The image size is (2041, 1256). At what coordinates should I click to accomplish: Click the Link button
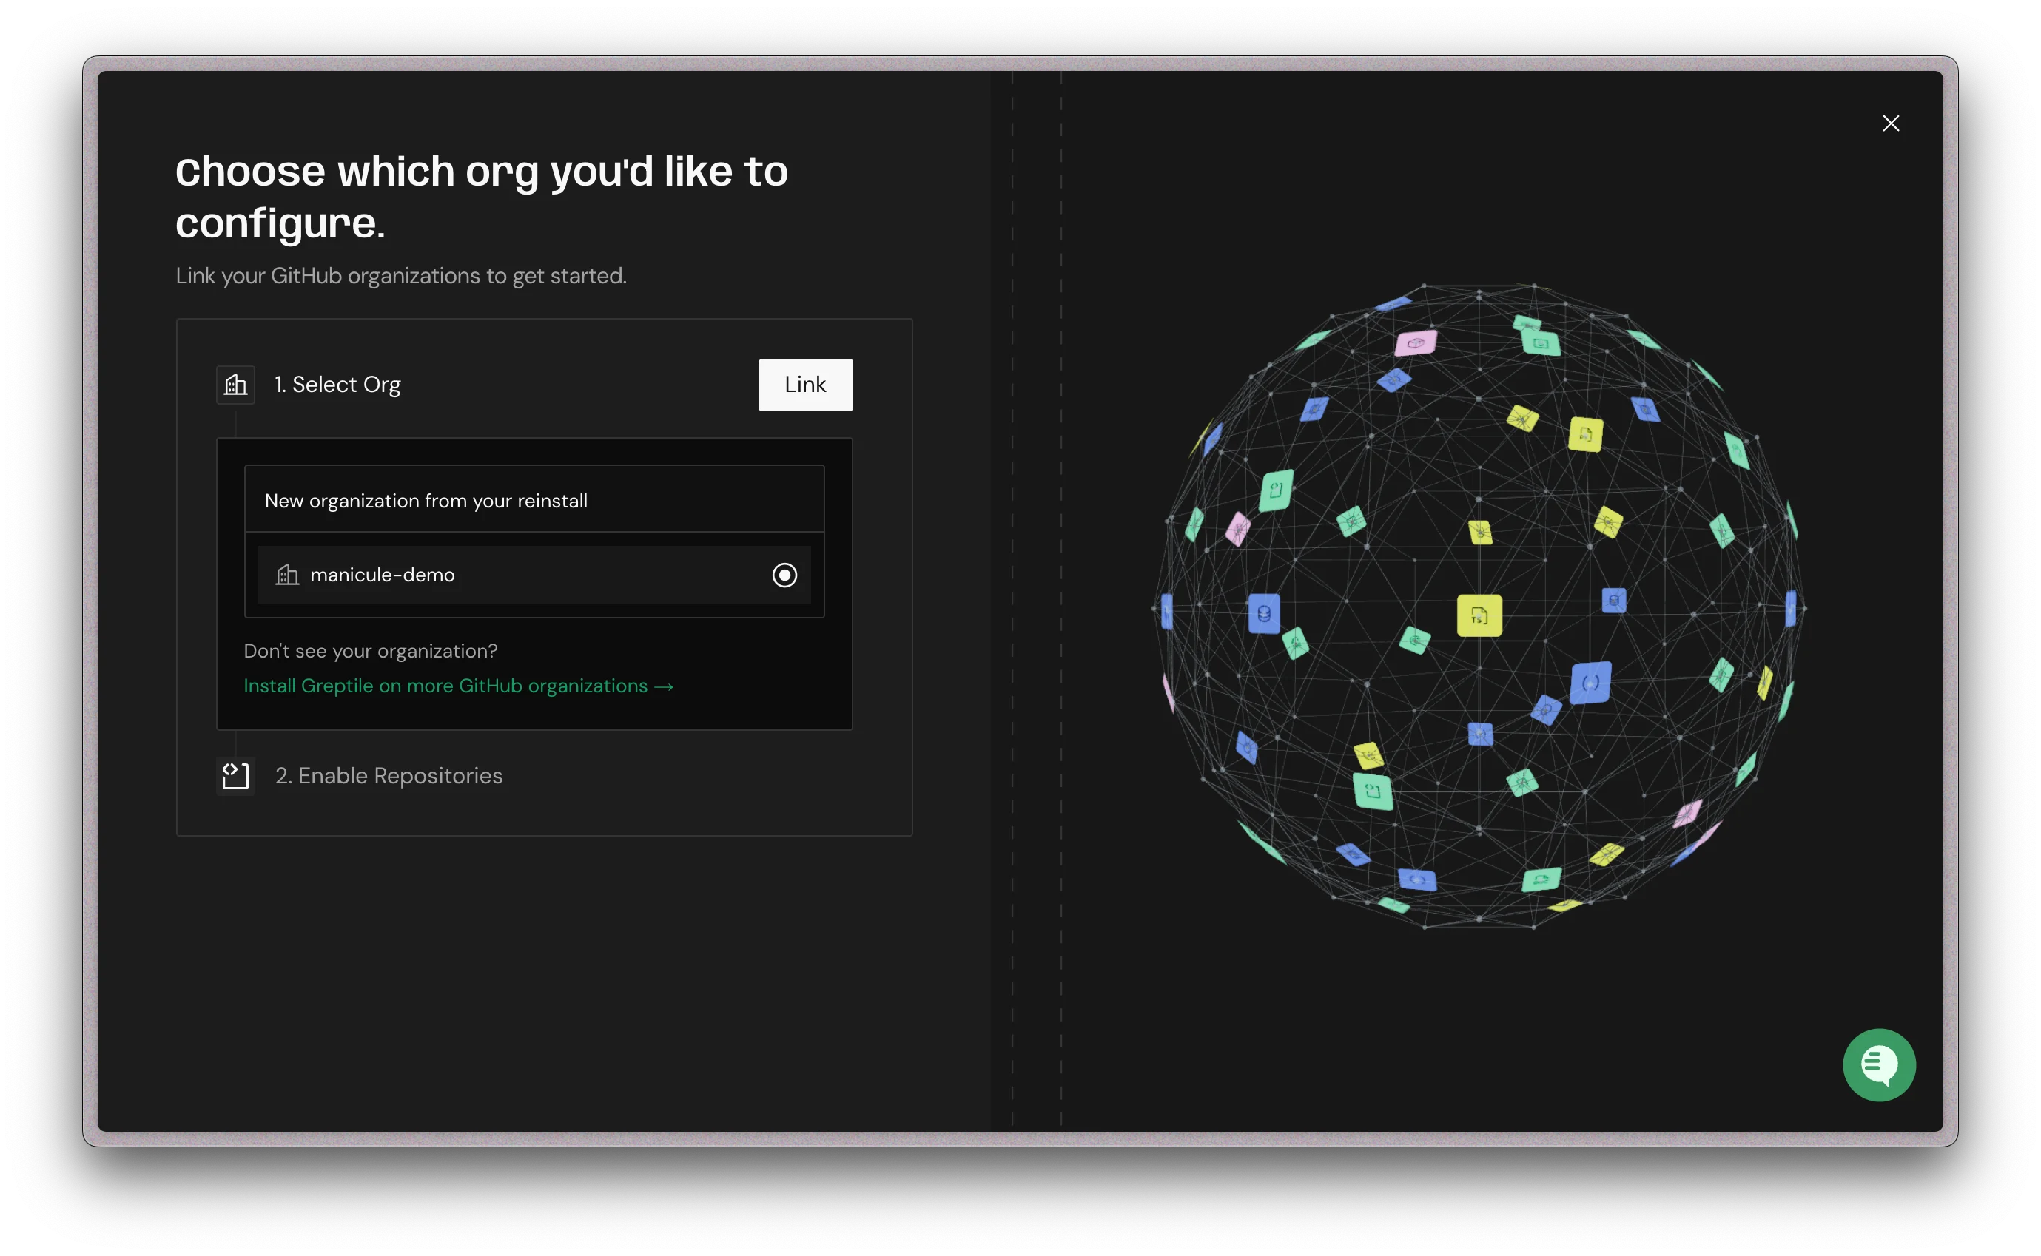[804, 385]
